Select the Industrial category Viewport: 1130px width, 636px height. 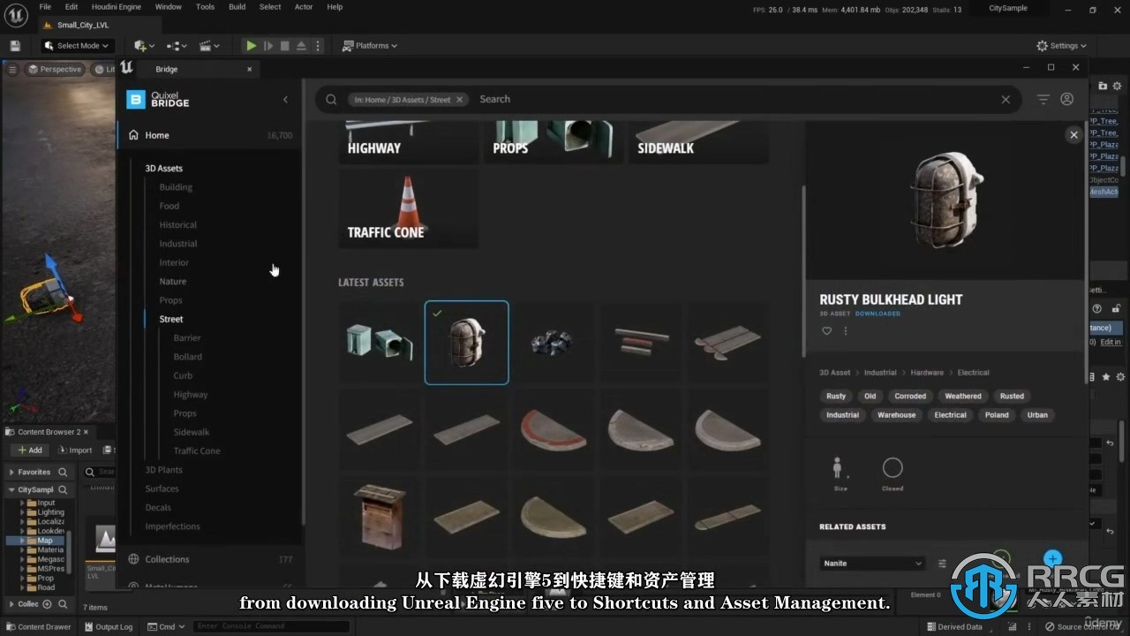[178, 244]
